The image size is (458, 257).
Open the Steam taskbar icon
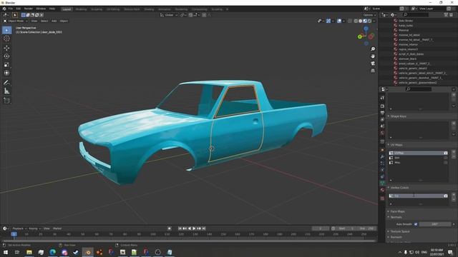76,252
